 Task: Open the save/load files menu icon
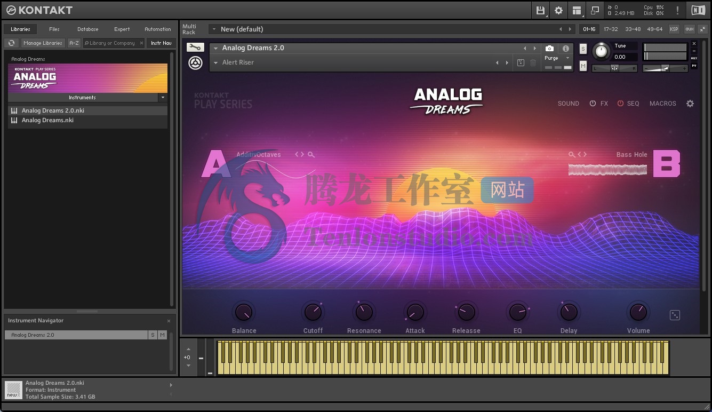pos(540,10)
